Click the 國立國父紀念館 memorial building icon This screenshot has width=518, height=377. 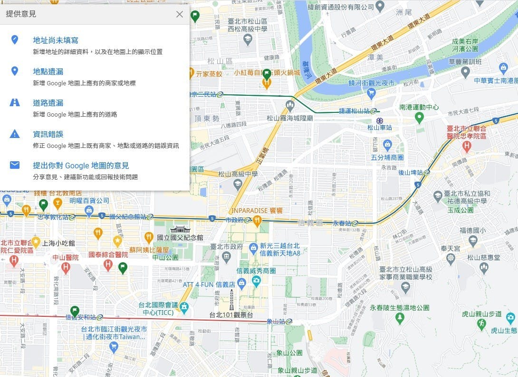(181, 229)
